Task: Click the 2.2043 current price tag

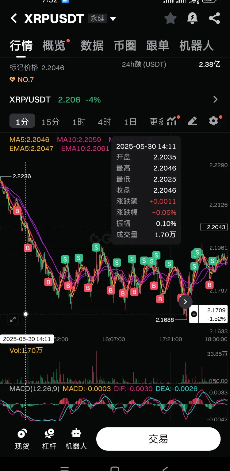Action: [214, 227]
